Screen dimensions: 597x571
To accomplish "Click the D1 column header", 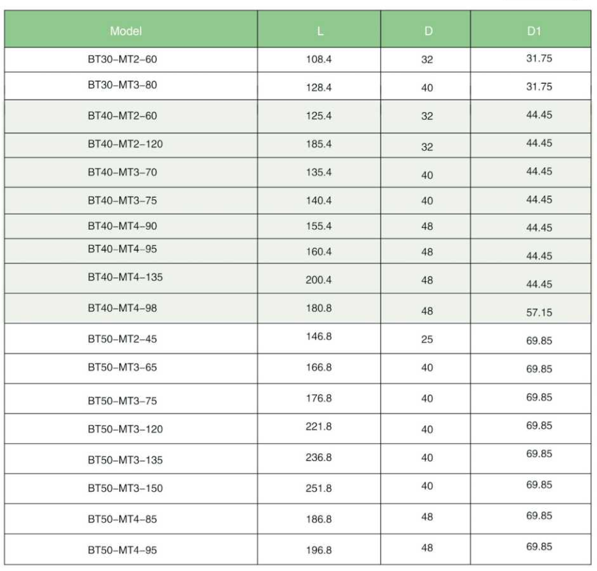I will pos(534,31).
